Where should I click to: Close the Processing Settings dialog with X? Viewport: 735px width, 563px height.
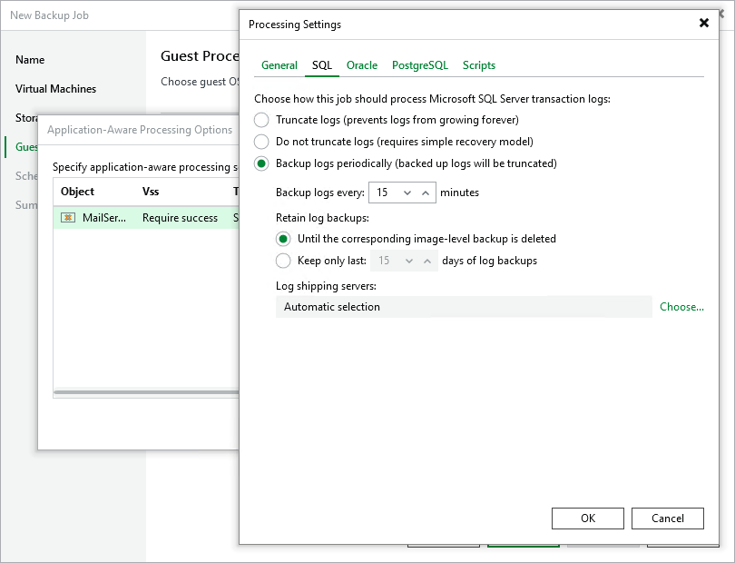click(x=704, y=24)
